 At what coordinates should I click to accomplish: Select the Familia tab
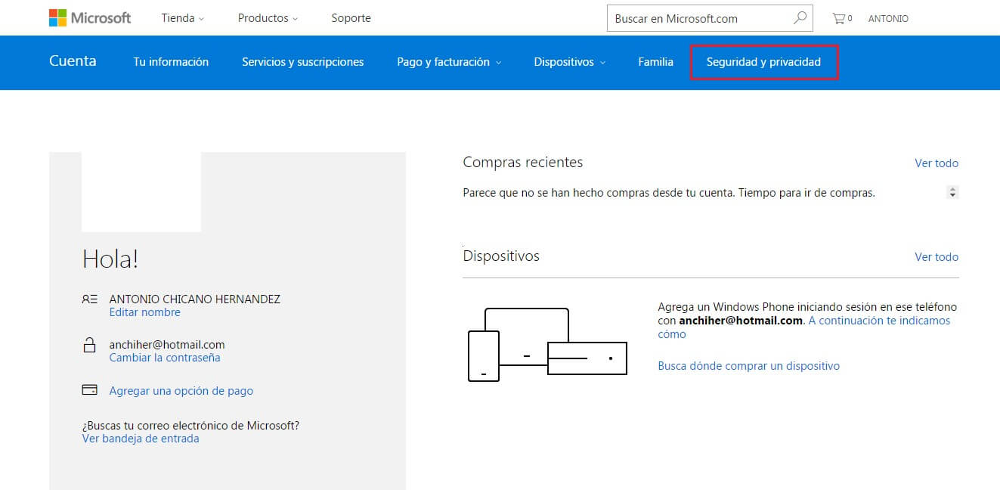pos(655,62)
